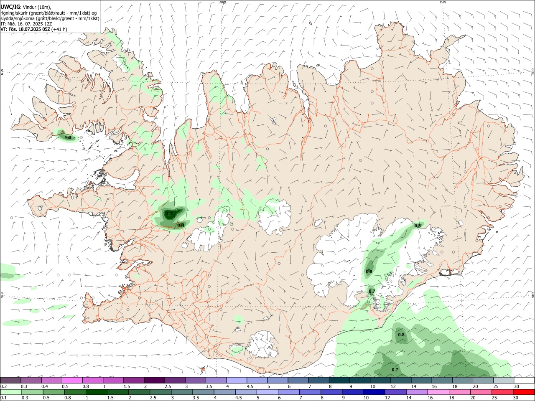Select the initial time 'IT: Mið. 16. 07. 2025 12Z'
This screenshot has width=535, height=401.
[26, 24]
